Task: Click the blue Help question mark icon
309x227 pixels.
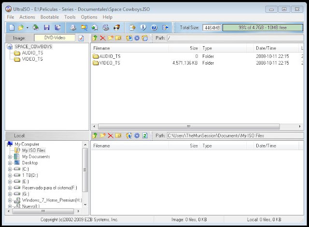Action: coord(154,27)
